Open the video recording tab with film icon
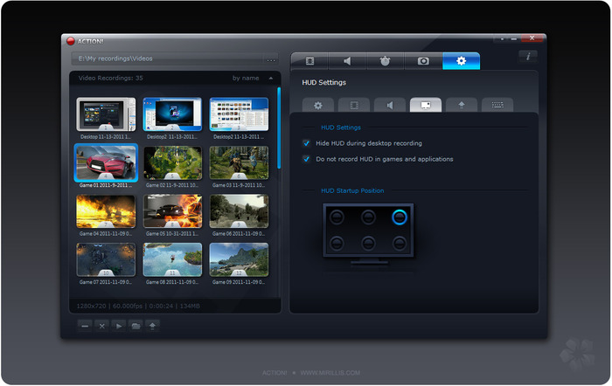 (x=309, y=61)
